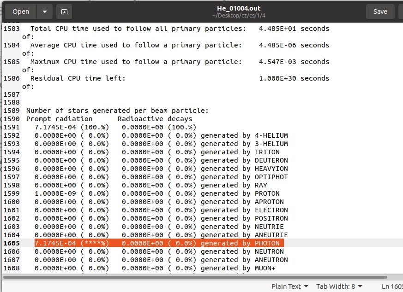Click the line generated by NEUTRON
This screenshot has width=403, height=292.
159,251
